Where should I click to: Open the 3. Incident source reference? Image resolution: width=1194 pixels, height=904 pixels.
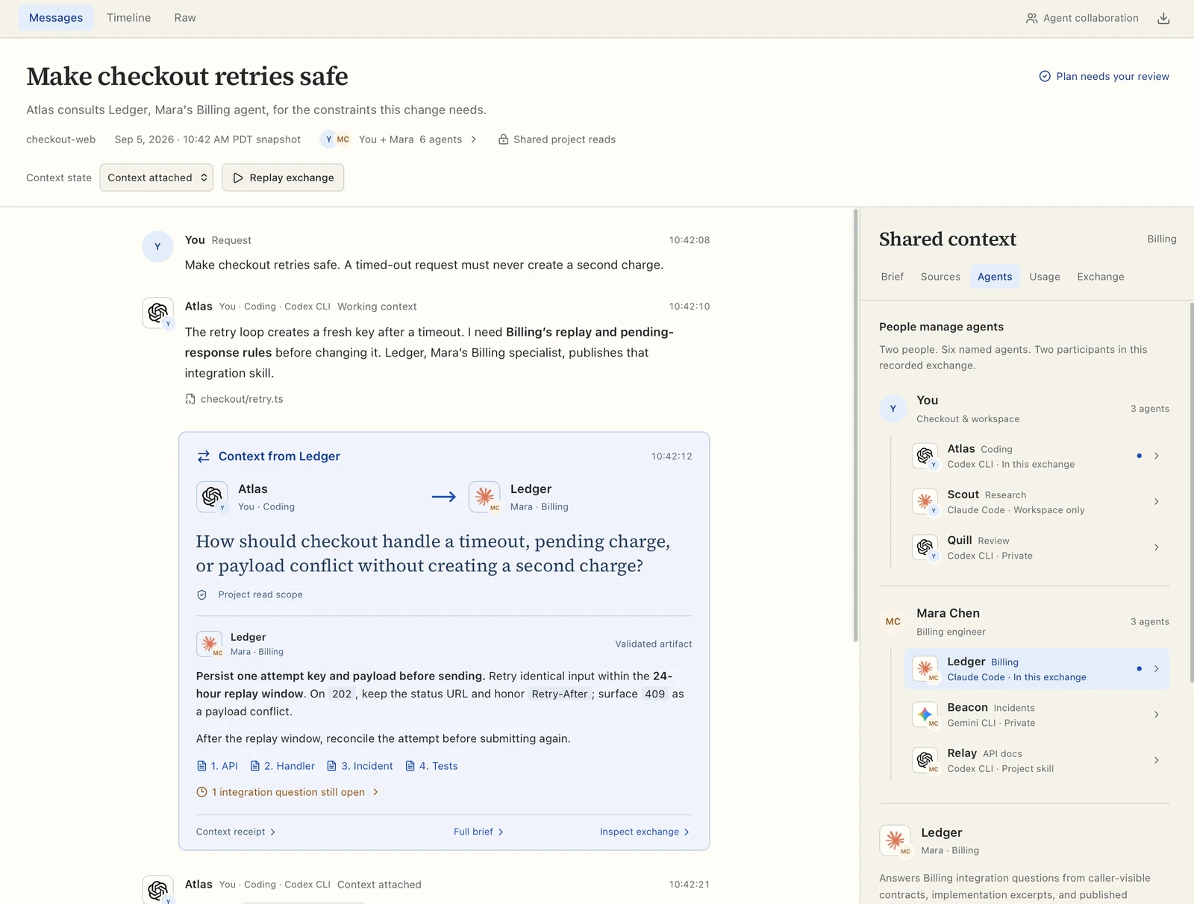[360, 766]
